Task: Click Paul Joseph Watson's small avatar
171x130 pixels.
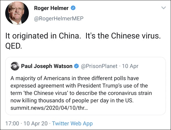Action: point(15,66)
